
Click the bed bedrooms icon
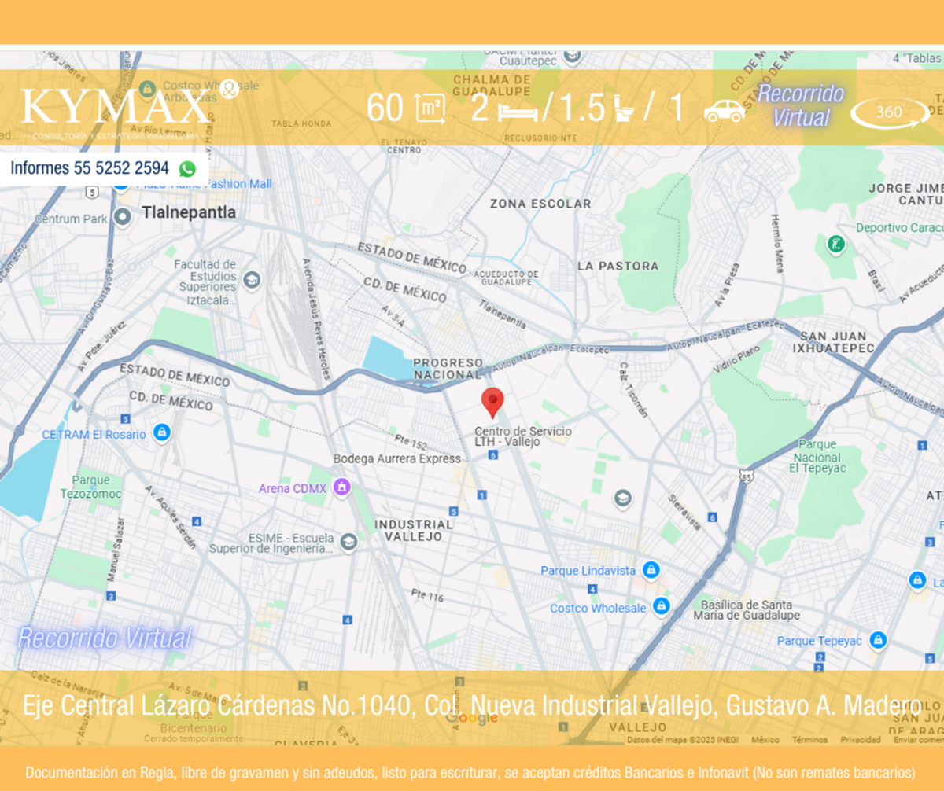coord(518,112)
